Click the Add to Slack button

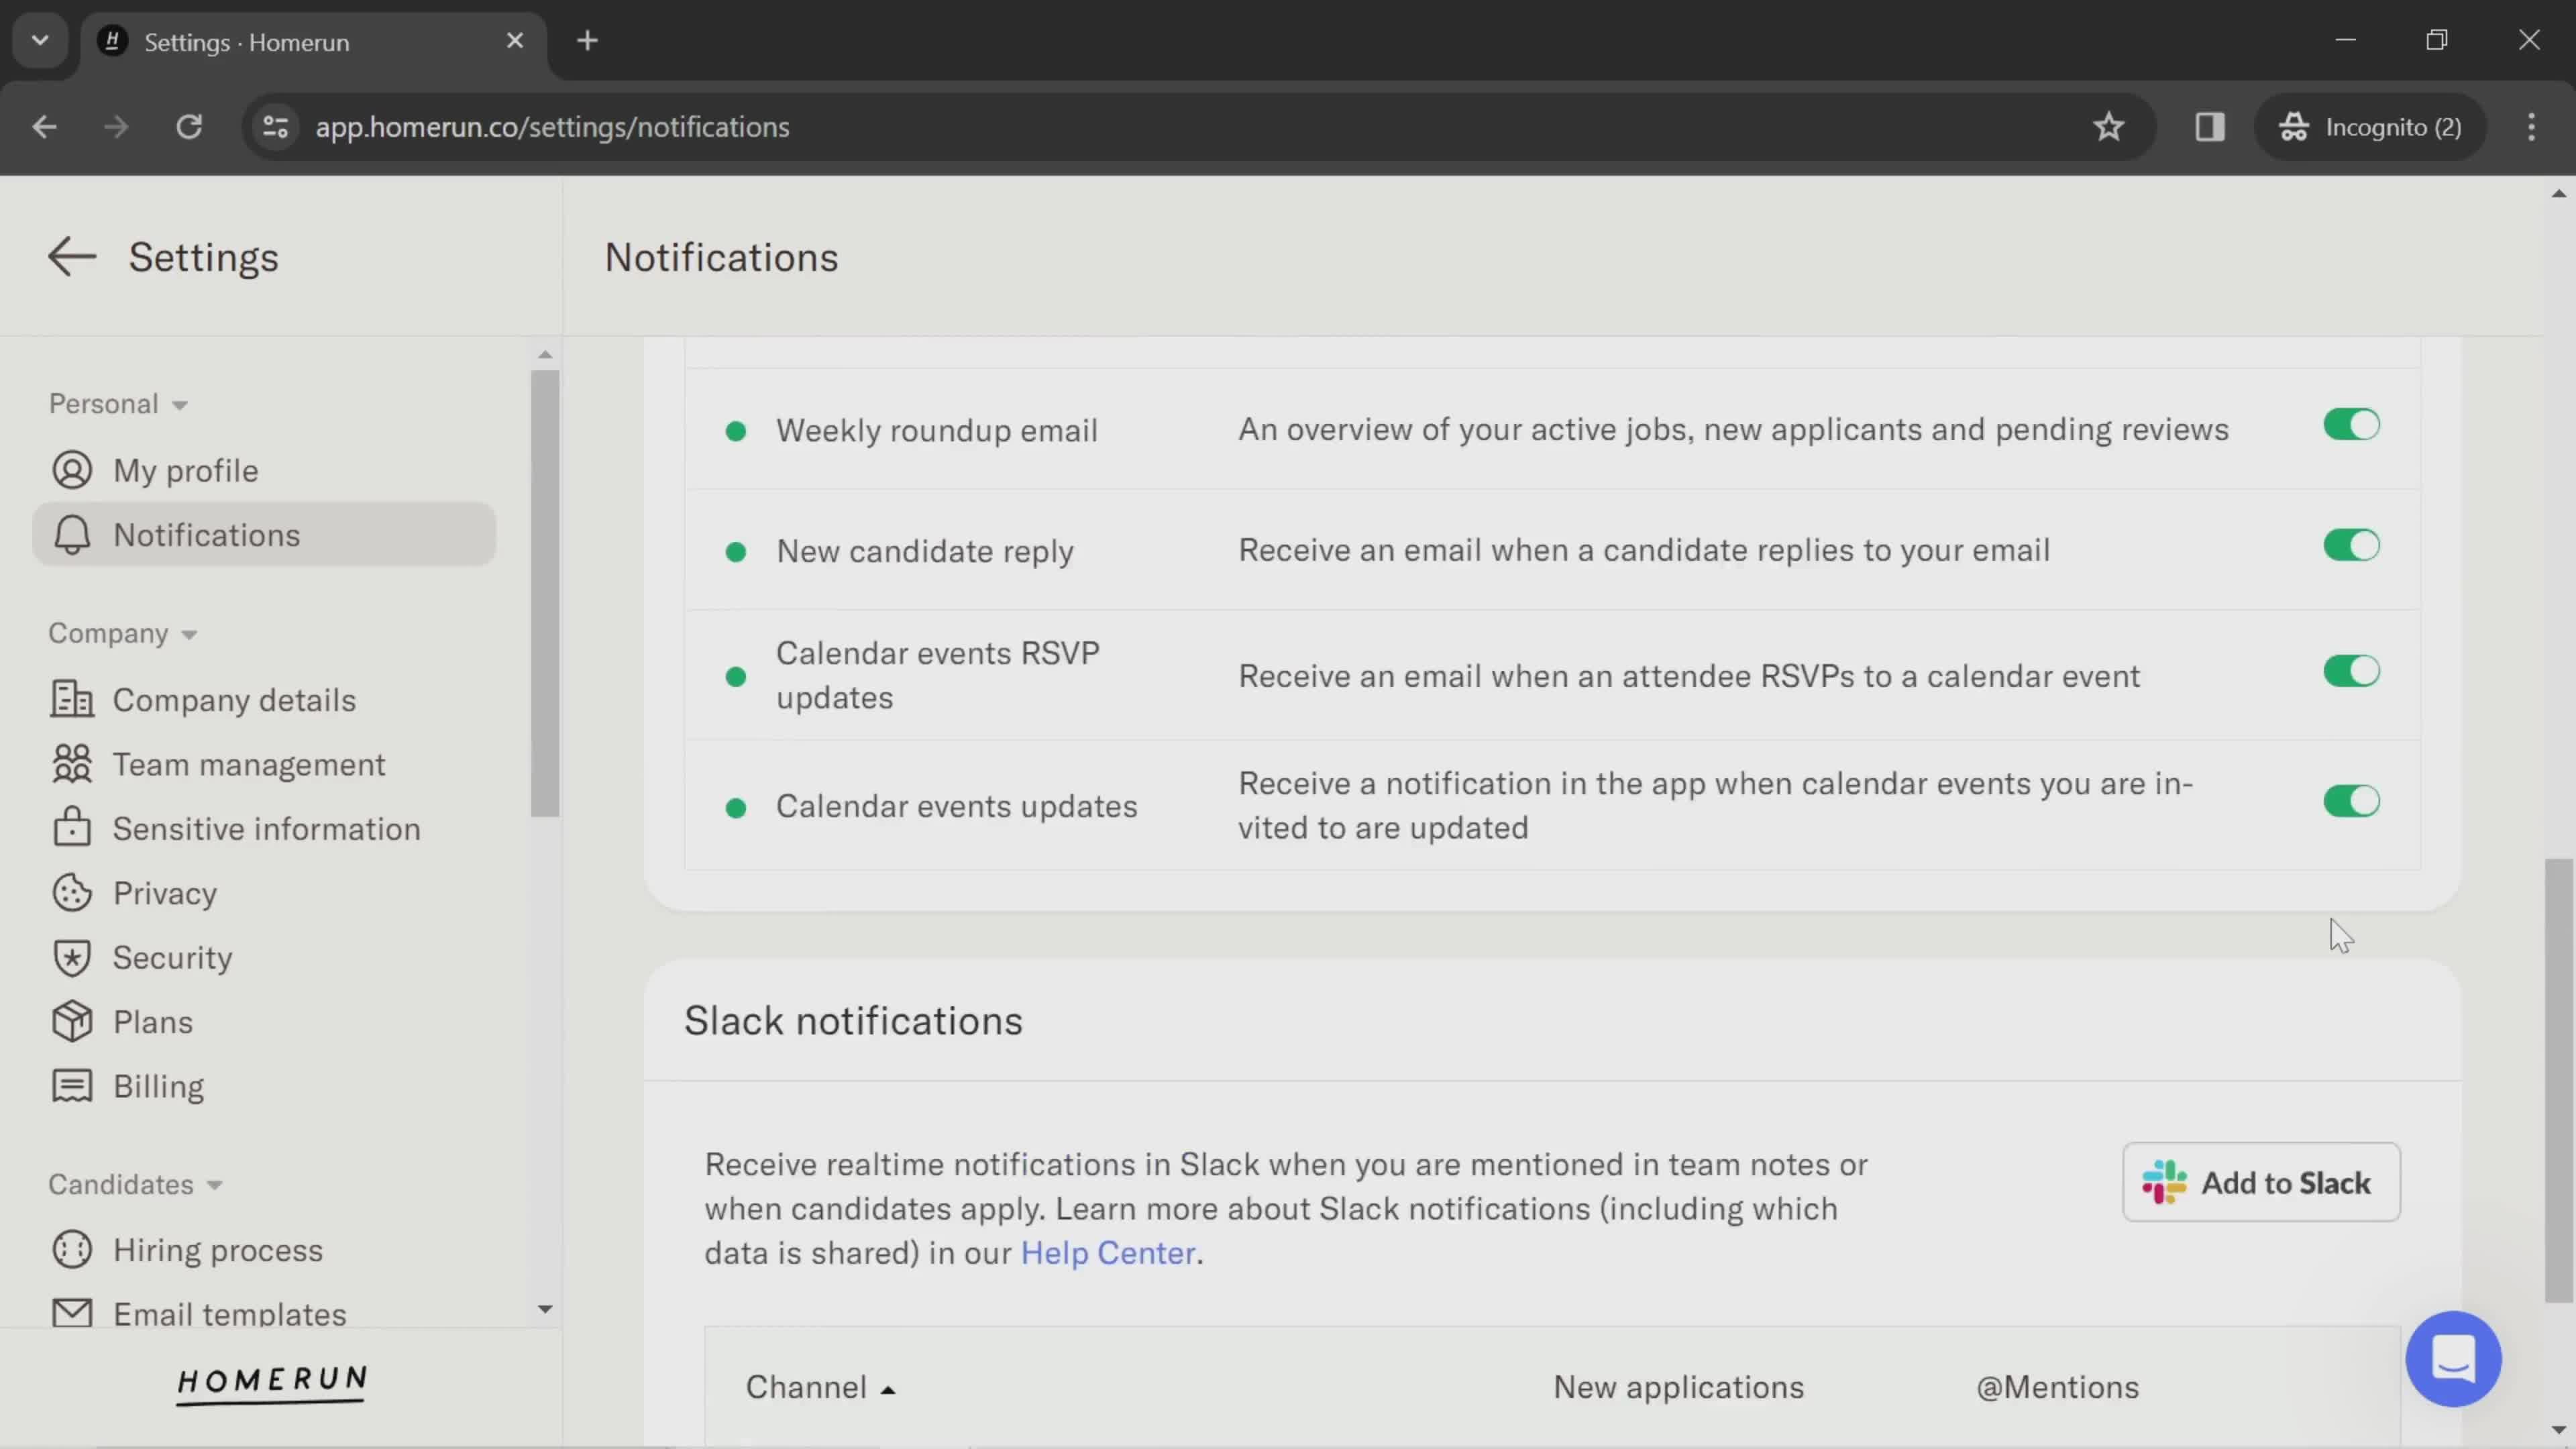click(2261, 1183)
